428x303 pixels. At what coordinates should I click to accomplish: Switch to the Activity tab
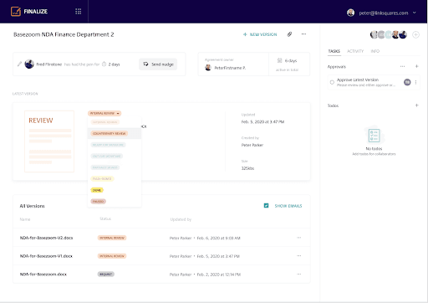click(x=355, y=51)
